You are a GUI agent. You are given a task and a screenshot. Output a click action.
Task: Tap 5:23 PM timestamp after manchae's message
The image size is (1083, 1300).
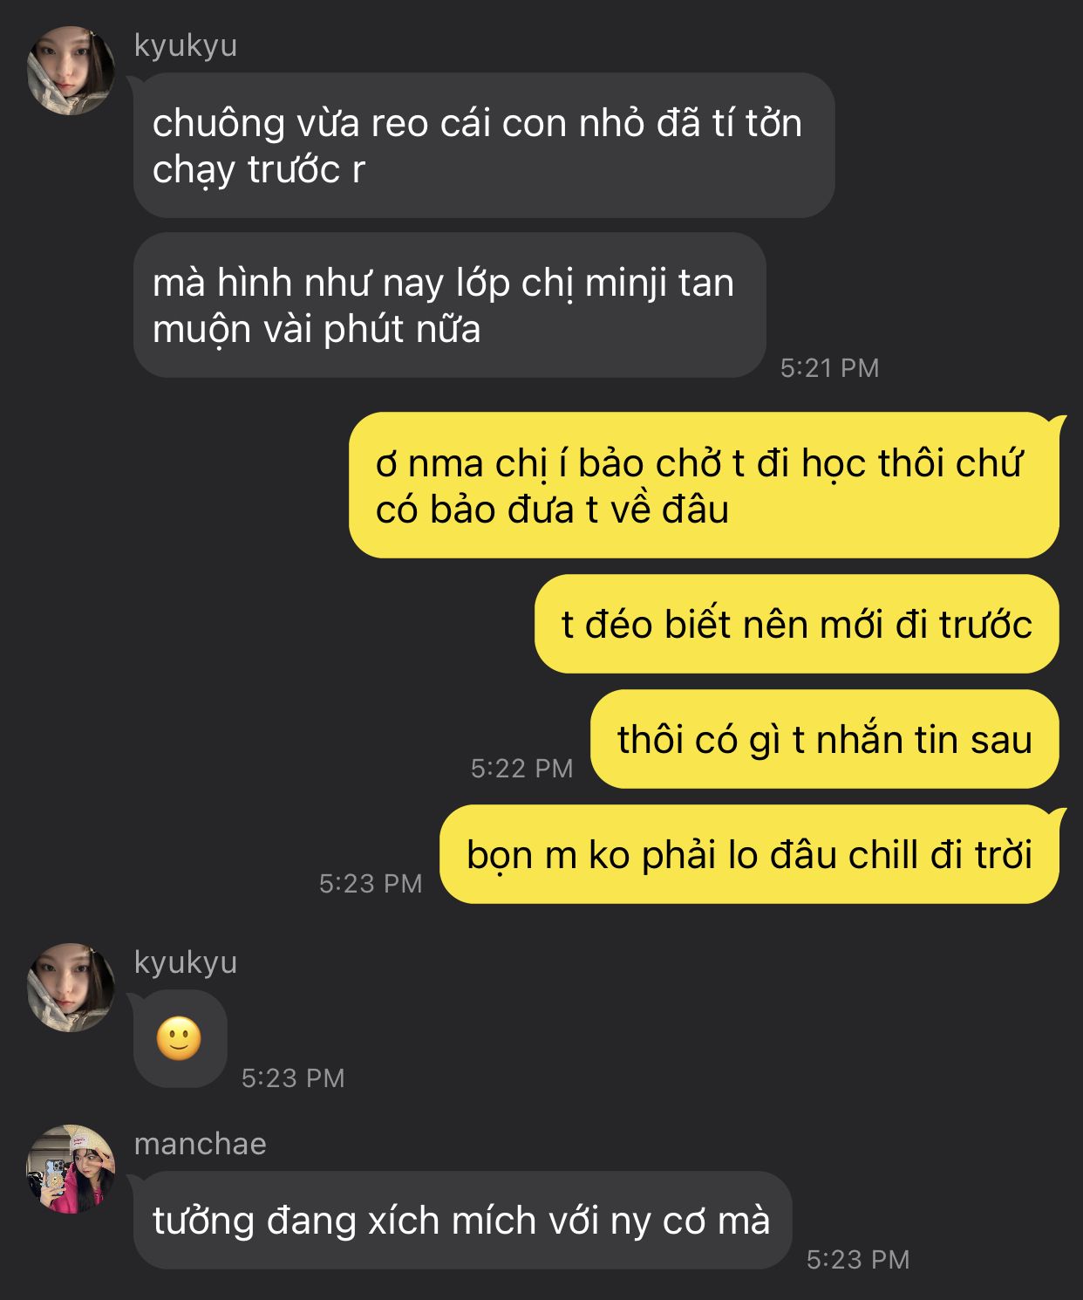[x=858, y=1259]
